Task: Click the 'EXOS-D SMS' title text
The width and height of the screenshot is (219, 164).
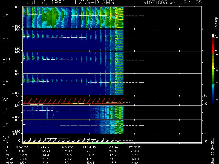Action: pos(94,2)
